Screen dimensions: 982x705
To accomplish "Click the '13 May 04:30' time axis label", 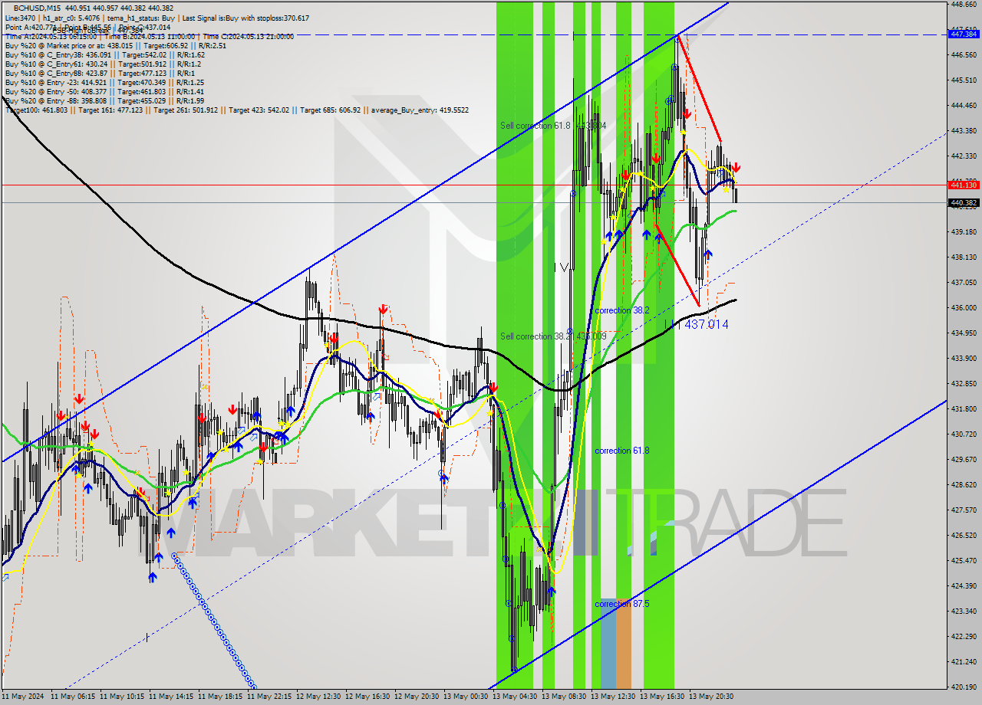I will [515, 697].
